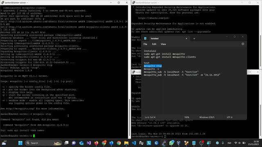Open the Windows Start menu
Viewport: 262px width, 147px height.
point(20,143)
